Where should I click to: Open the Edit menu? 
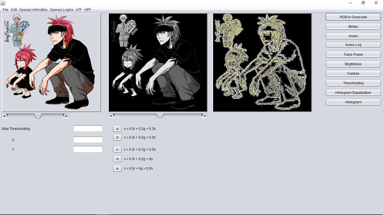click(x=14, y=10)
